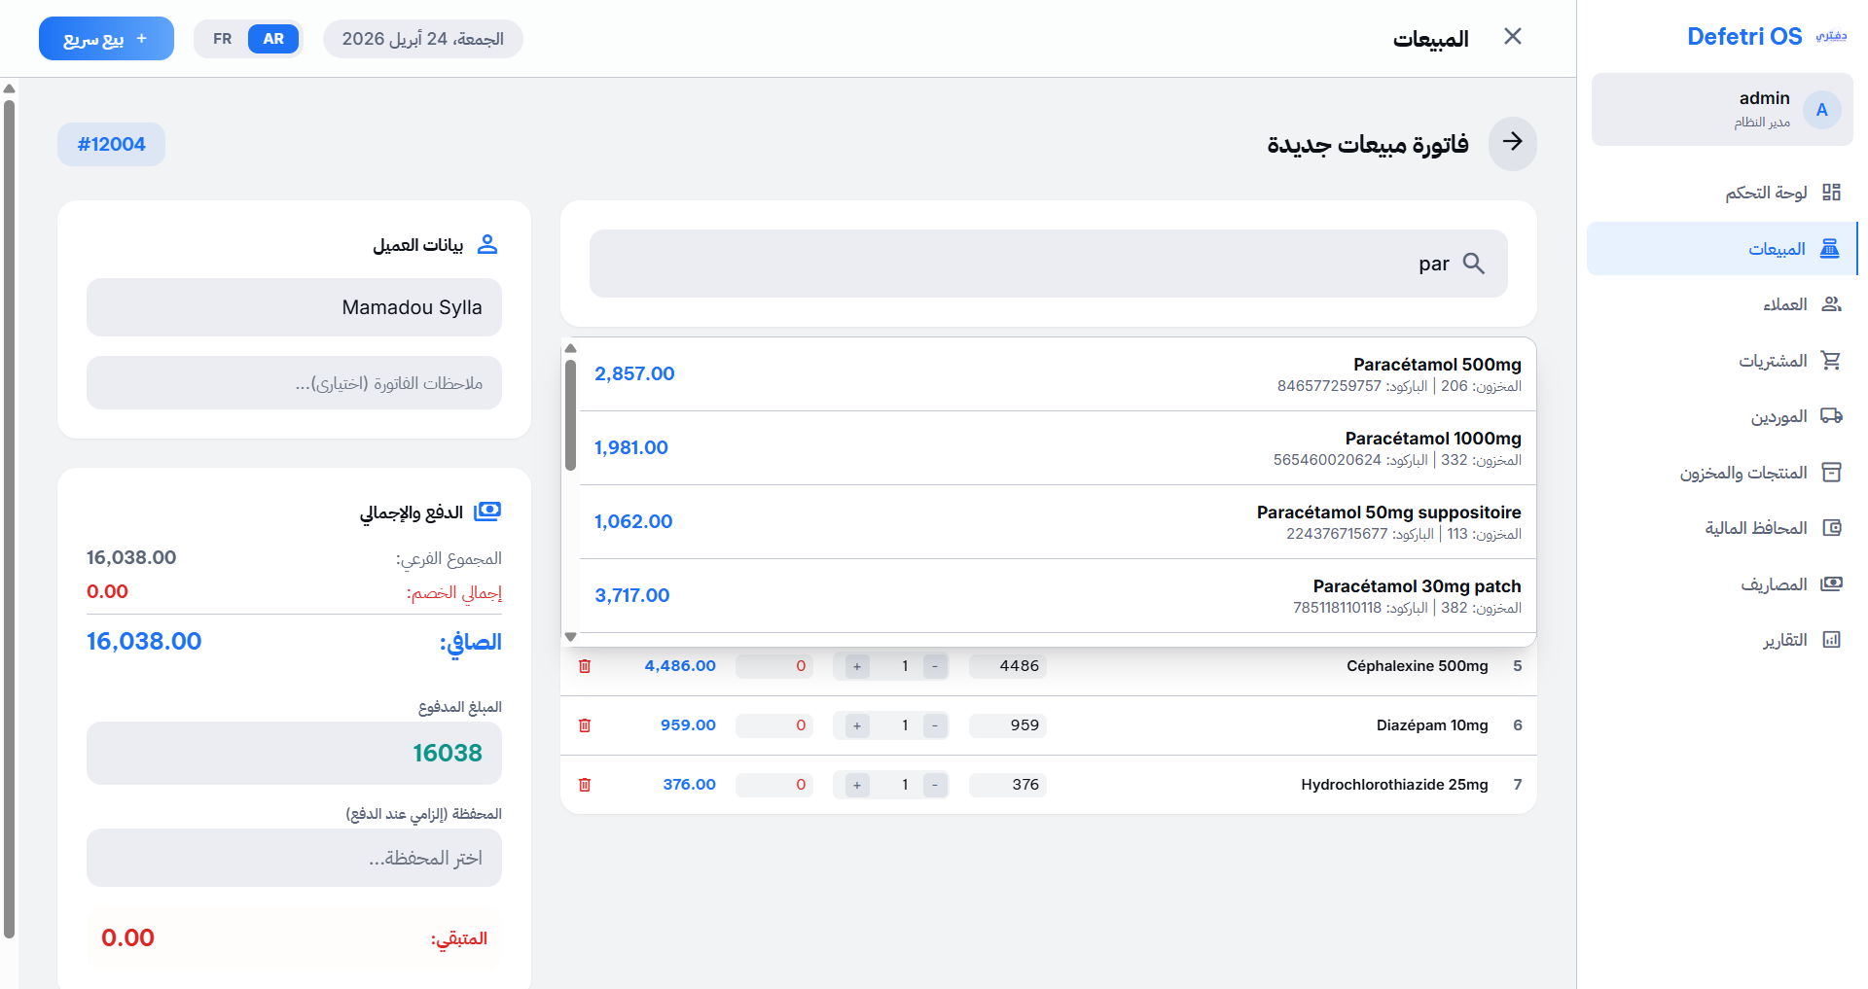
Task: Select the AR language toggle
Action: tap(273, 39)
